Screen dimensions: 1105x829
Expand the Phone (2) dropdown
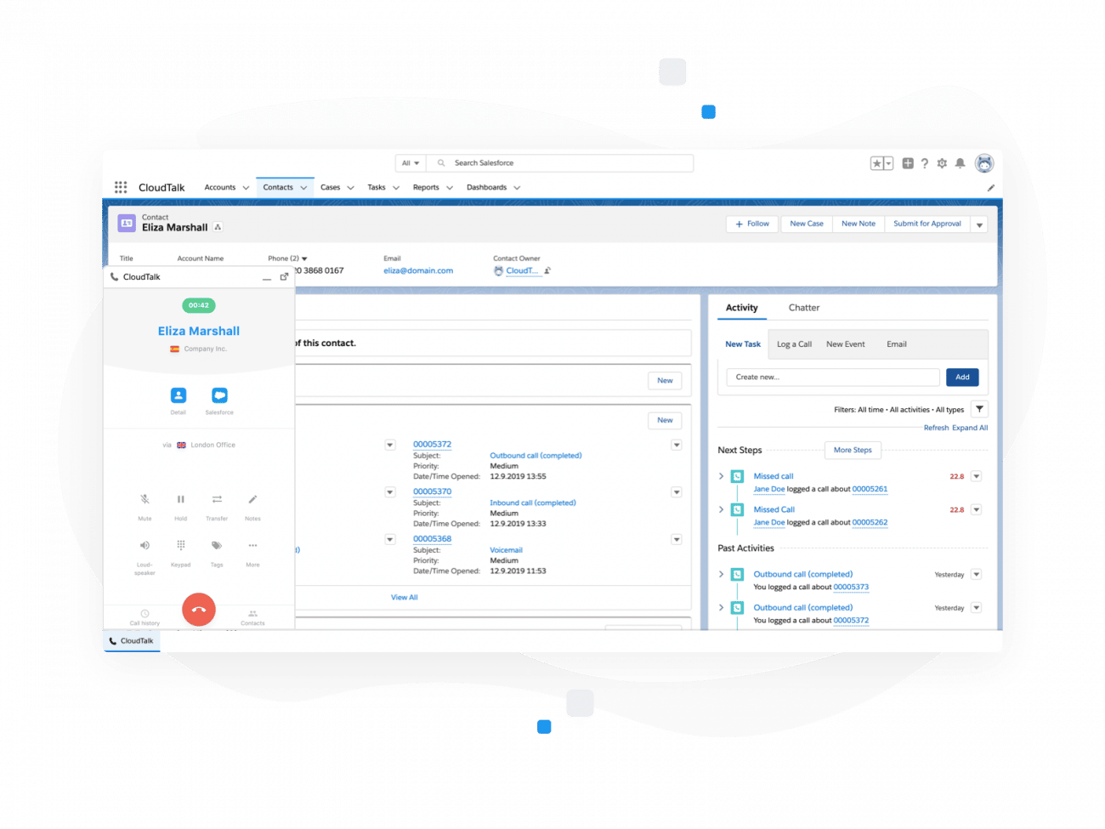[x=304, y=258]
